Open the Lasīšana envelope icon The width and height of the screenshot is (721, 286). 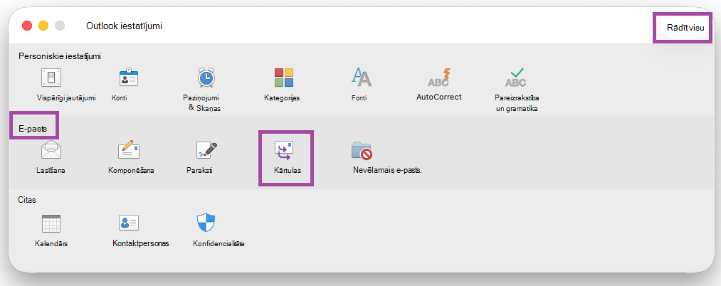(51, 150)
